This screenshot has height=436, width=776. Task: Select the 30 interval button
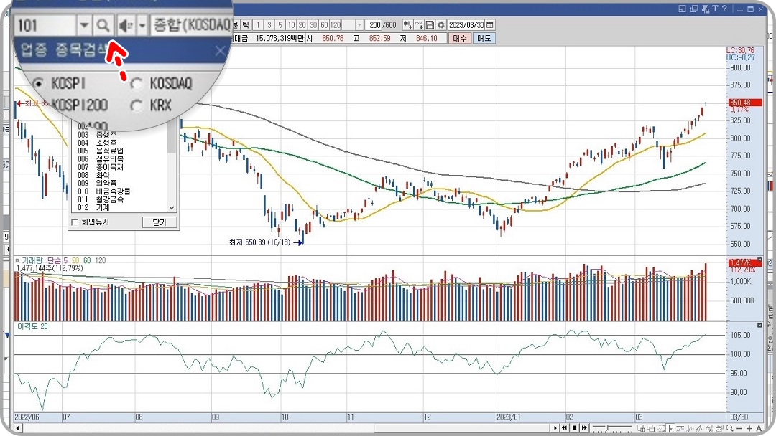coord(313,24)
